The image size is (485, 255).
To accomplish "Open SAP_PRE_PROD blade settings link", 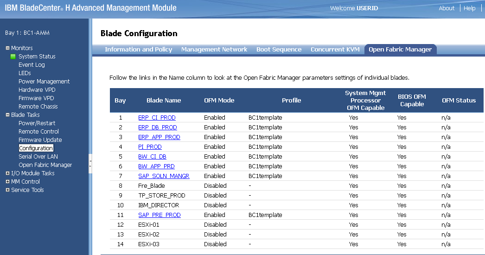I will [x=160, y=215].
